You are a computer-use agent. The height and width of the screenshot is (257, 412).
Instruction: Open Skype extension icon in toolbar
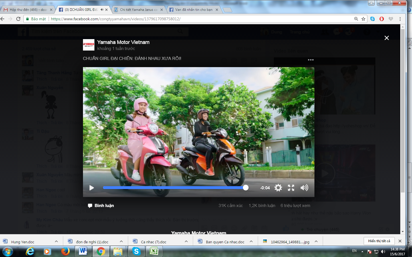373,19
